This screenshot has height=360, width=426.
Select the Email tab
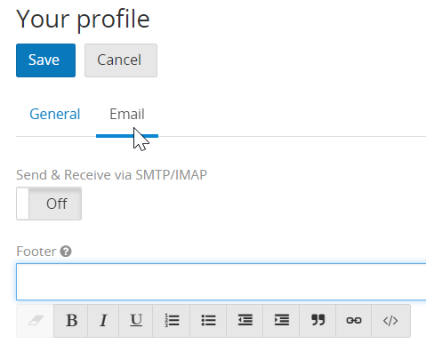[x=127, y=114]
